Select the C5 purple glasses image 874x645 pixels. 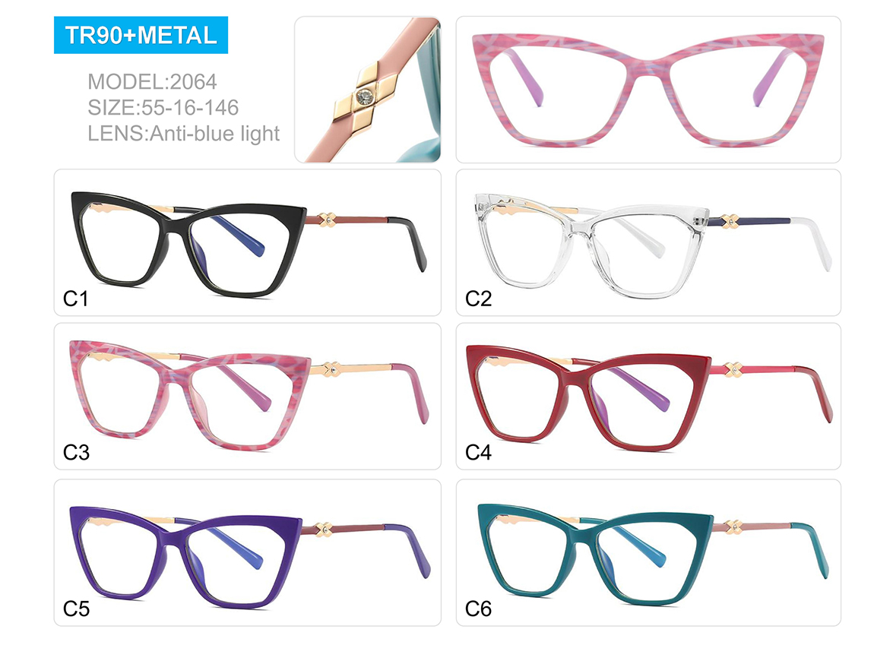tap(248, 552)
